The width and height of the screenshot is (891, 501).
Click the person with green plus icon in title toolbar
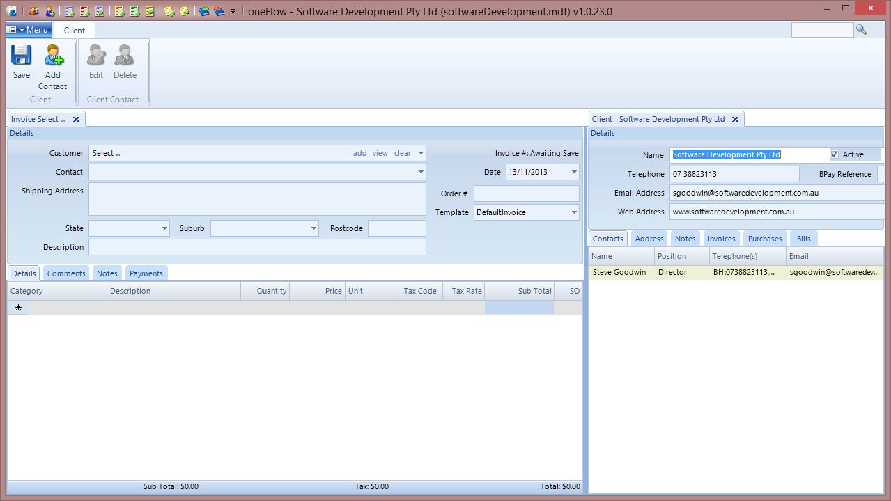tap(49, 11)
